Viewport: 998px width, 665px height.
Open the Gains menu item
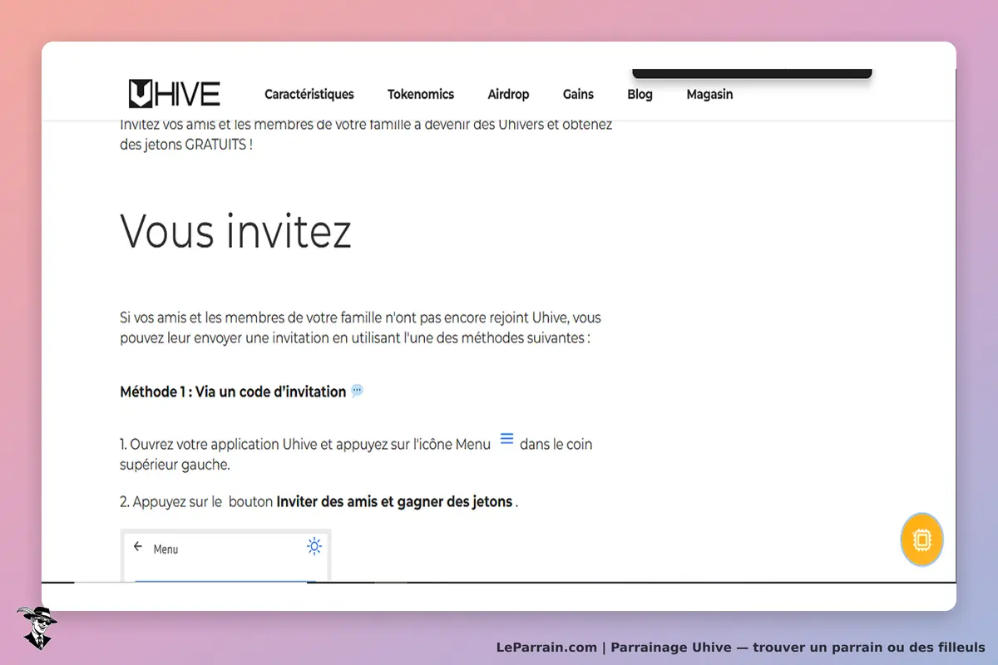pos(578,94)
